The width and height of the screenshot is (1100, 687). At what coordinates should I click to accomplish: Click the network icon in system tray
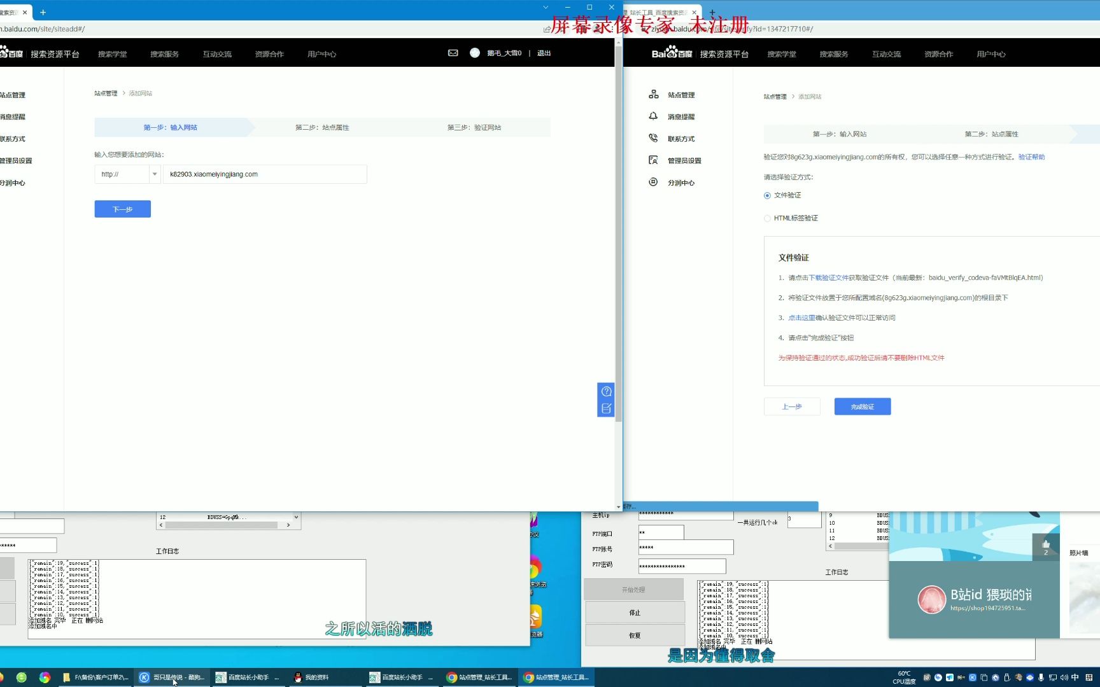pyautogui.click(x=1052, y=677)
